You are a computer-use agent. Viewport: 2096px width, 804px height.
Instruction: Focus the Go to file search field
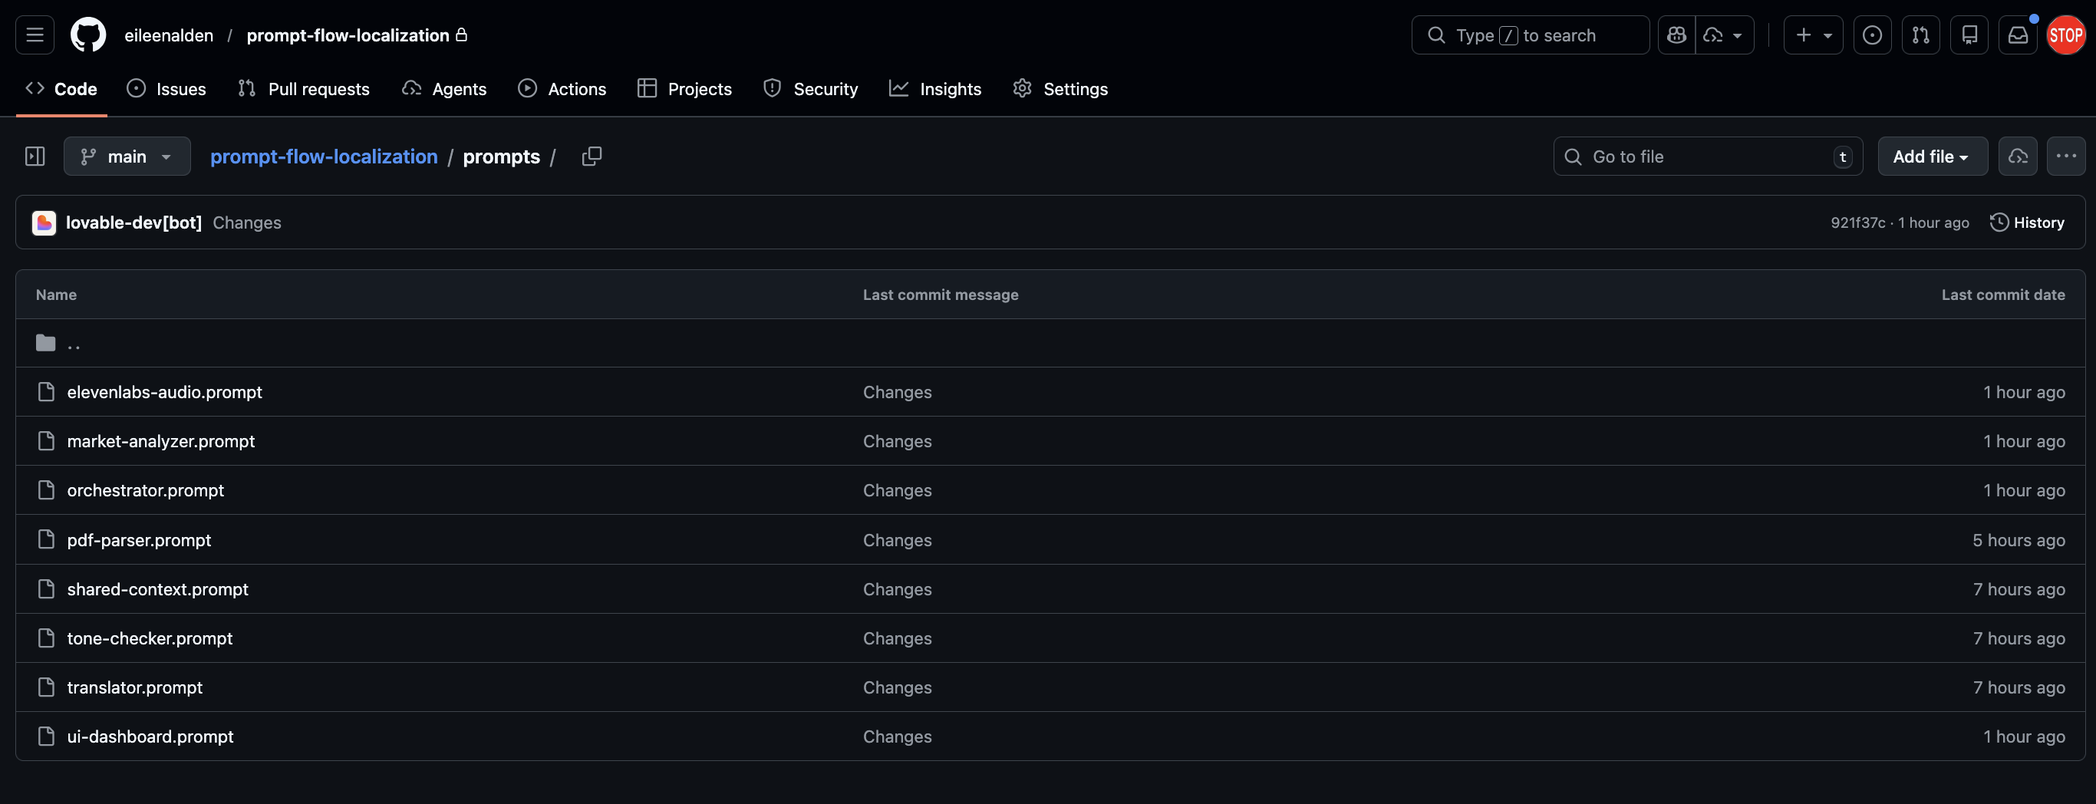(x=1708, y=157)
